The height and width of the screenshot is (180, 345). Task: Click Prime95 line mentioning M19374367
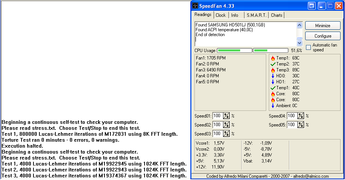(x=94, y=176)
